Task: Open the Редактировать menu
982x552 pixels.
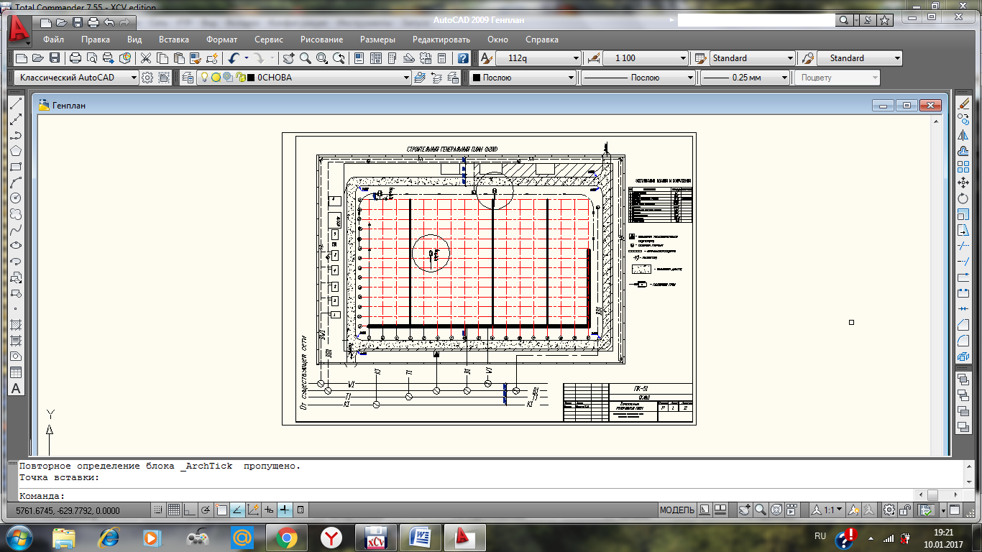Action: pos(441,40)
